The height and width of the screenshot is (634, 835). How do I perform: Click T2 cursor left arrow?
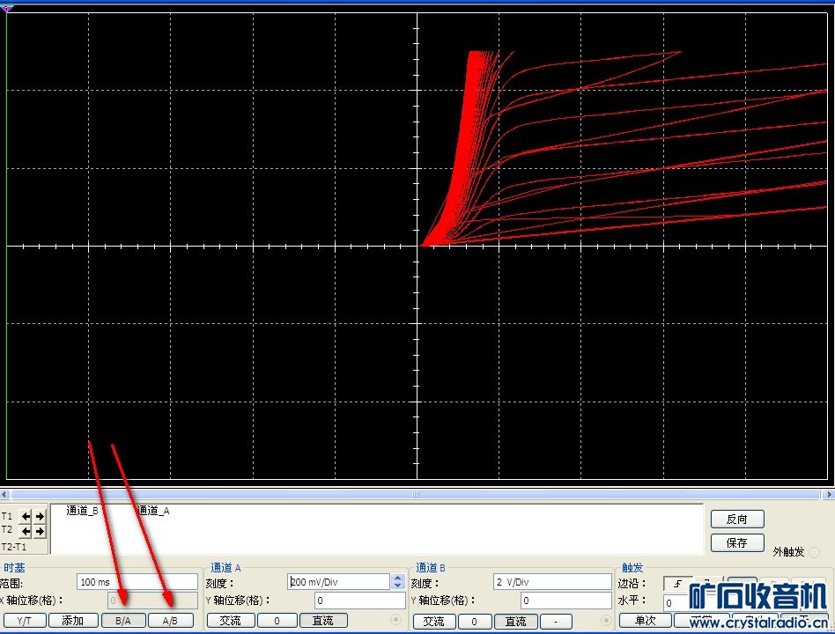coord(26,531)
